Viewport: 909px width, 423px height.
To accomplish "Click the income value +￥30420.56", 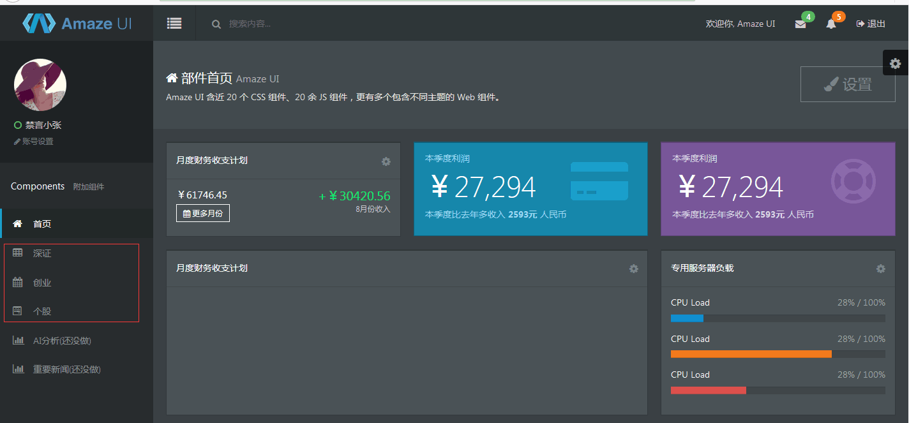I will click(x=354, y=196).
